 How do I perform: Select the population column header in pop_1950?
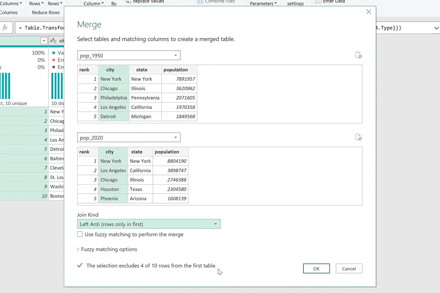[x=179, y=70]
